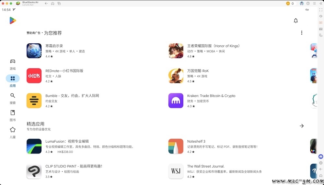This screenshot has height=185, width=324.
Task: Open the Honor of Kings app icon
Action: [176, 51]
